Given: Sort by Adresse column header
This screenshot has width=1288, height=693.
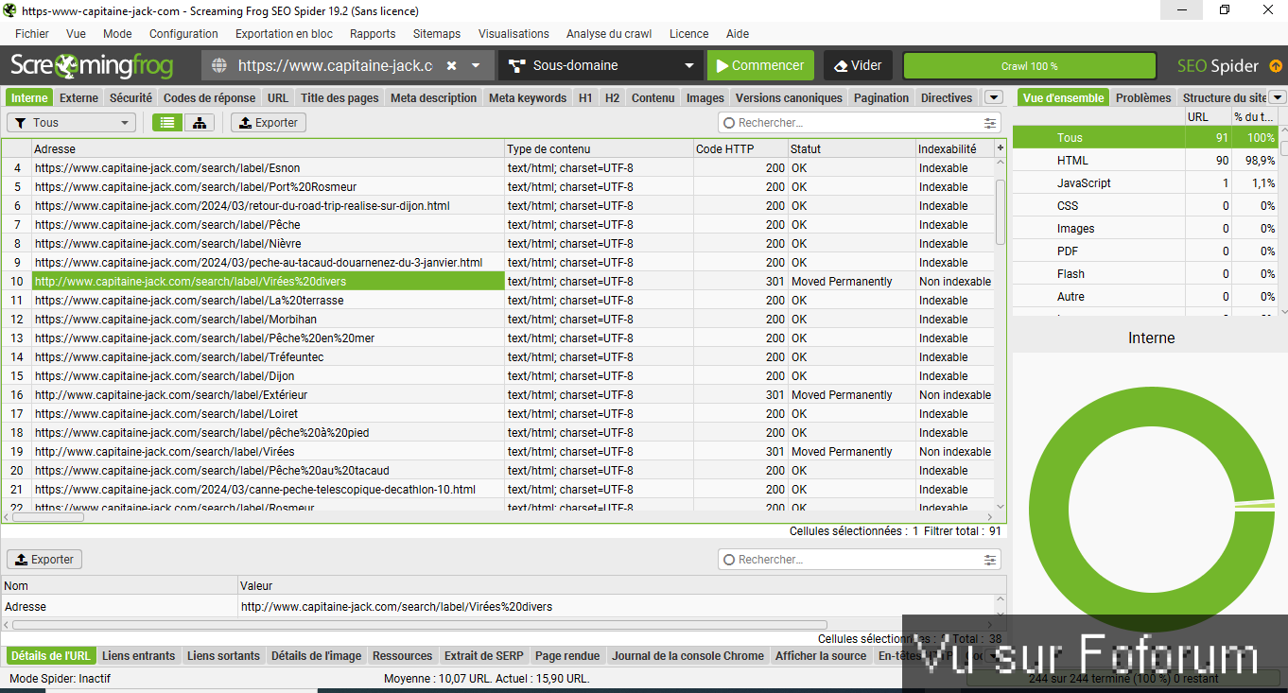Looking at the screenshot, I should (x=268, y=148).
